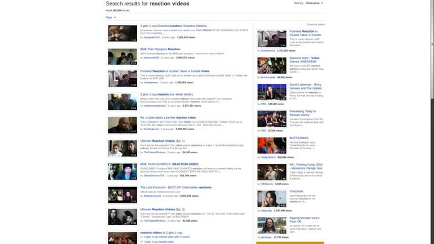Open featured 'Funniest Reaction to Scarlet Takes a Tumble' title

[305, 33]
